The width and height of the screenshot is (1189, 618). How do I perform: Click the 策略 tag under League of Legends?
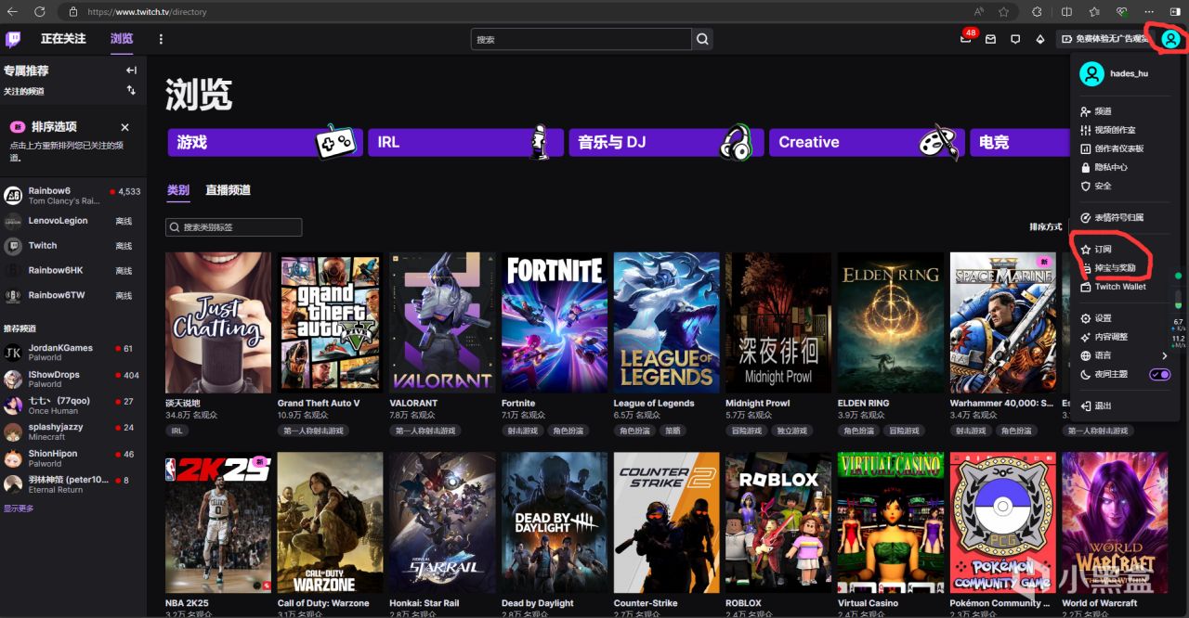point(673,431)
